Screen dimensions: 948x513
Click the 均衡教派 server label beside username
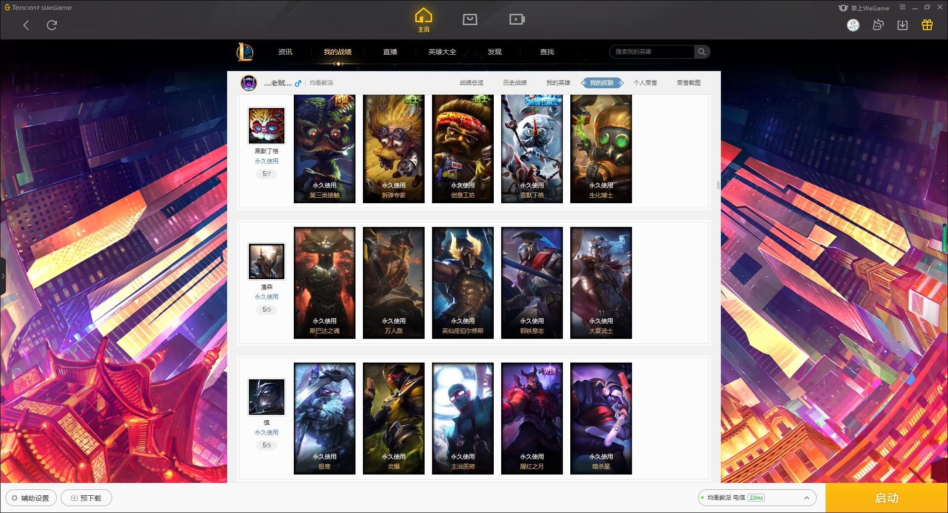point(321,83)
